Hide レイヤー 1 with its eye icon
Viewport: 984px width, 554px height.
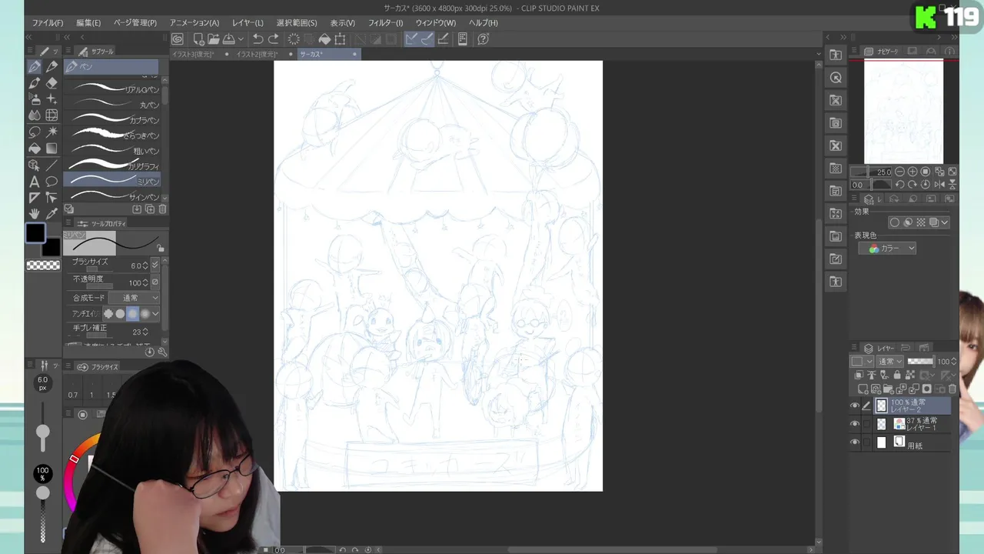(x=855, y=424)
